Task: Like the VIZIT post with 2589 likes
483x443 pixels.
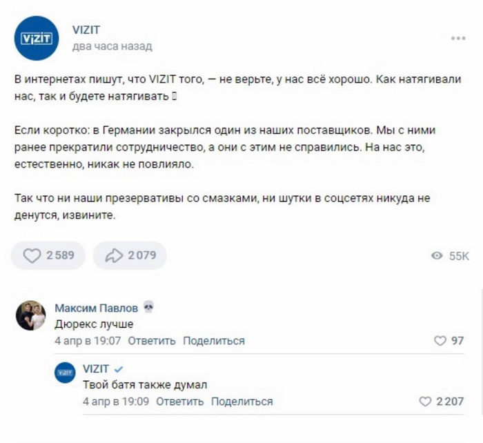Action: pyautogui.click(x=48, y=255)
